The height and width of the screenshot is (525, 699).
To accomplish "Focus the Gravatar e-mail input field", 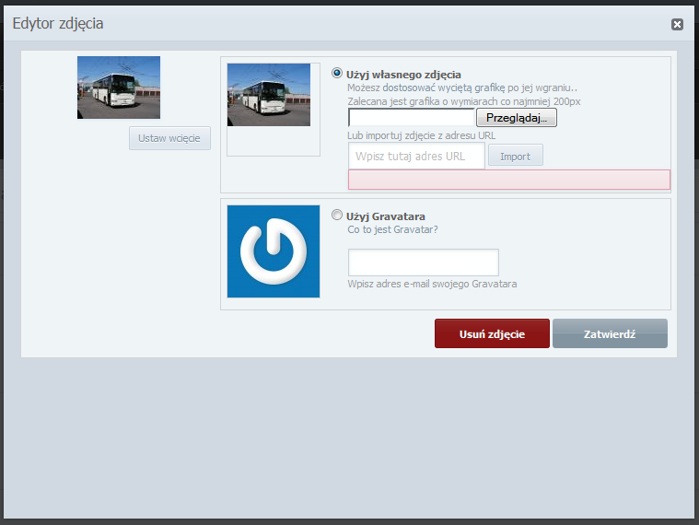I will coord(423,262).
